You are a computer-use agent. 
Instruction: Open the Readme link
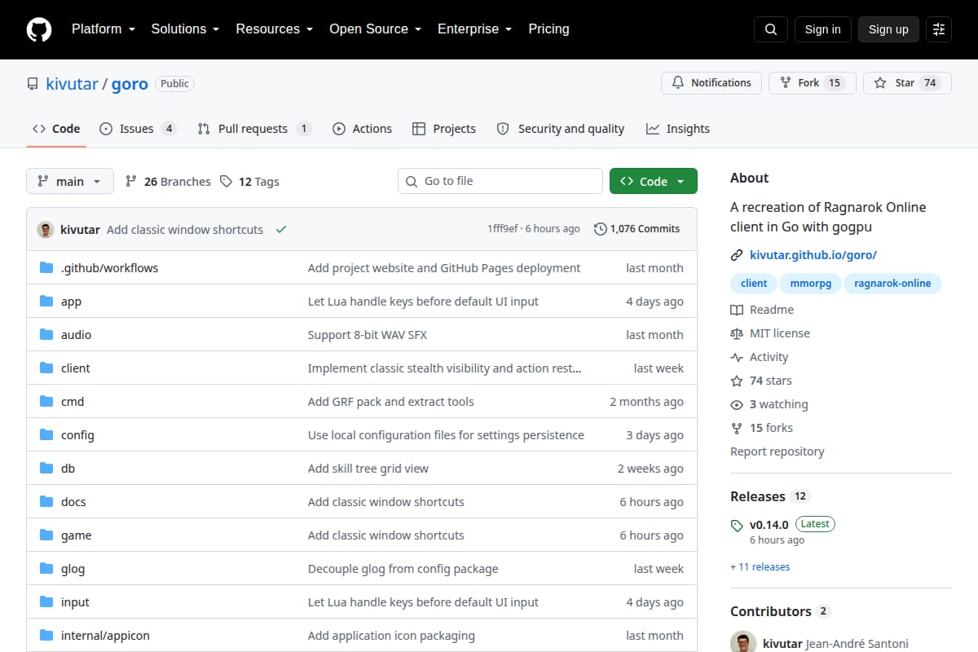pos(762,310)
